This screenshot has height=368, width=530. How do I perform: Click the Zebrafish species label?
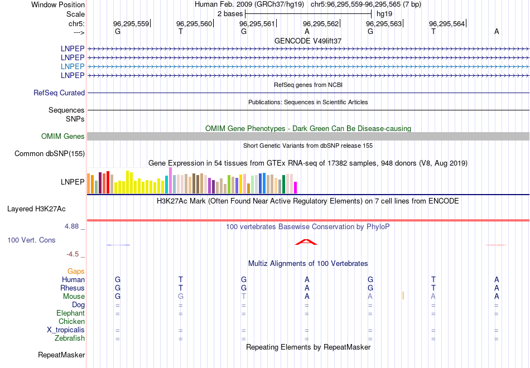pos(70,338)
